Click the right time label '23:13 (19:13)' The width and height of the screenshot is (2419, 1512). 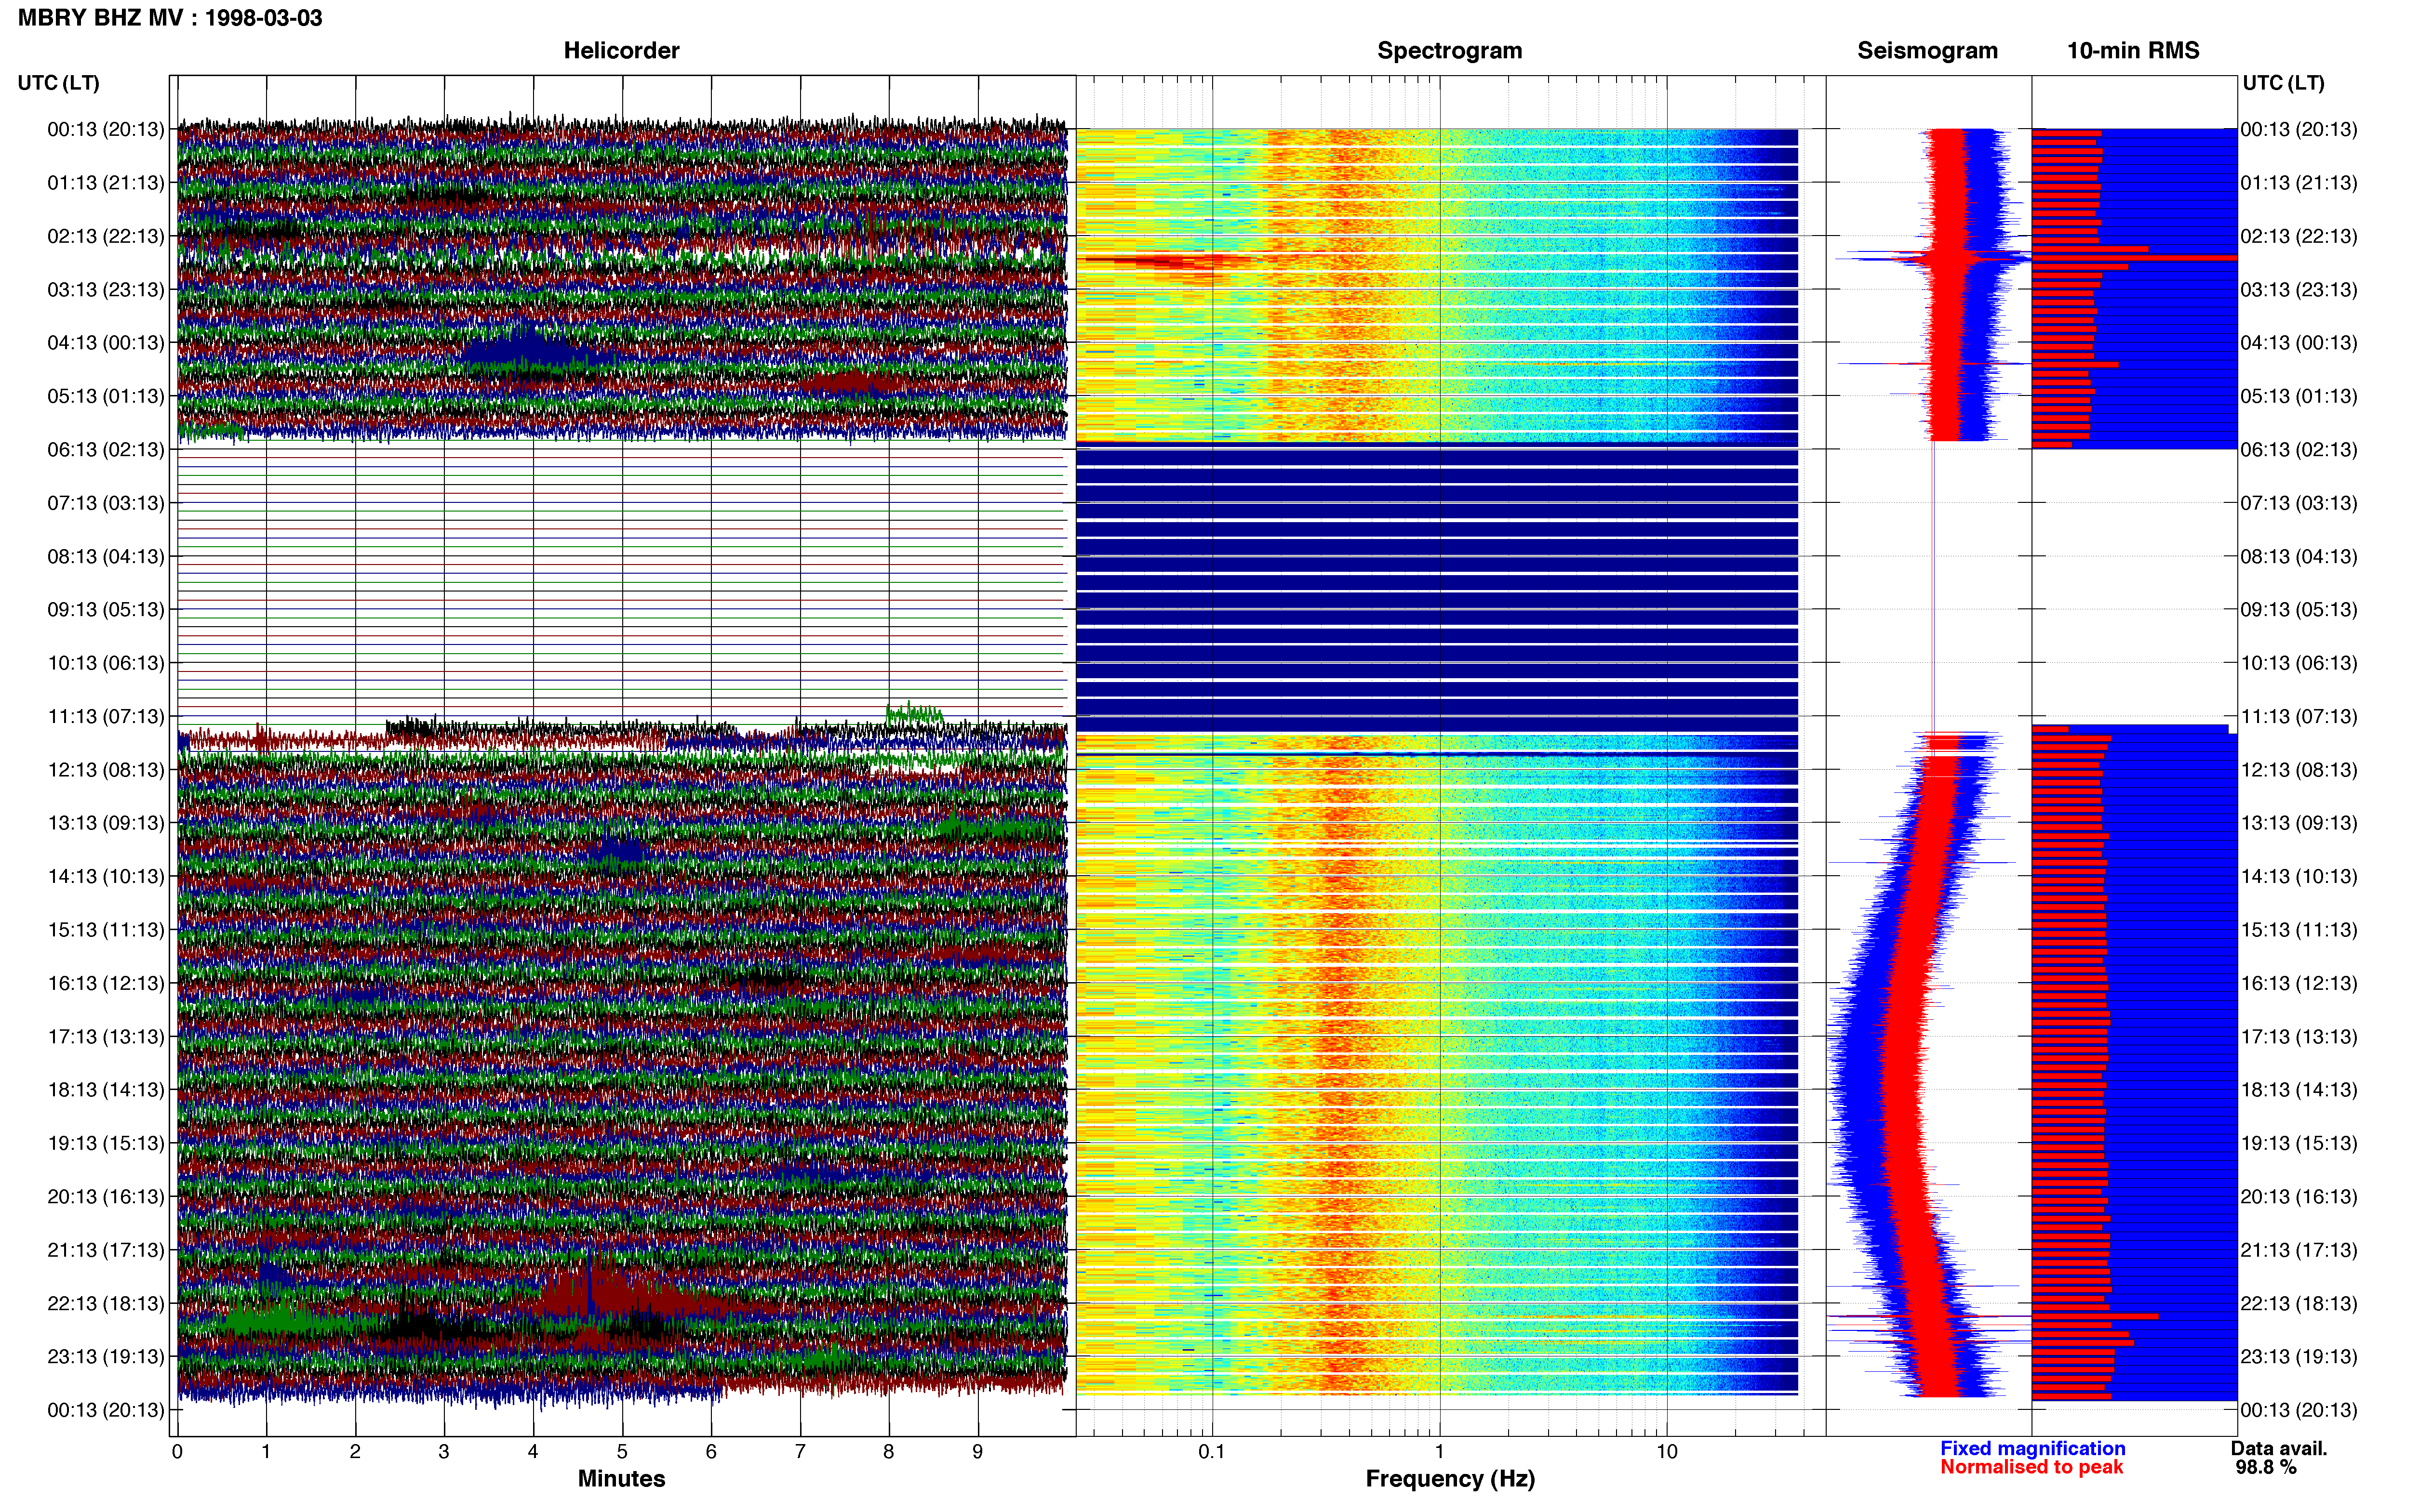coord(2299,1356)
